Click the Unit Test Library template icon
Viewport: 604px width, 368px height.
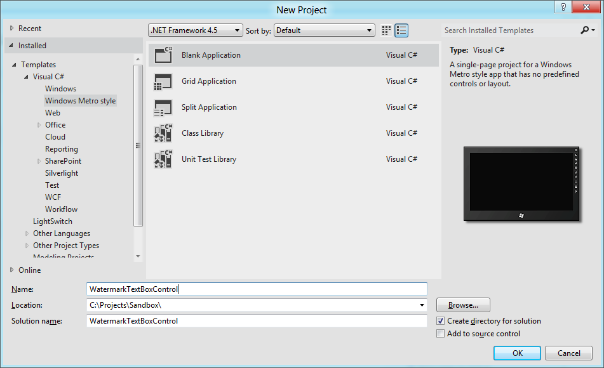(163, 159)
